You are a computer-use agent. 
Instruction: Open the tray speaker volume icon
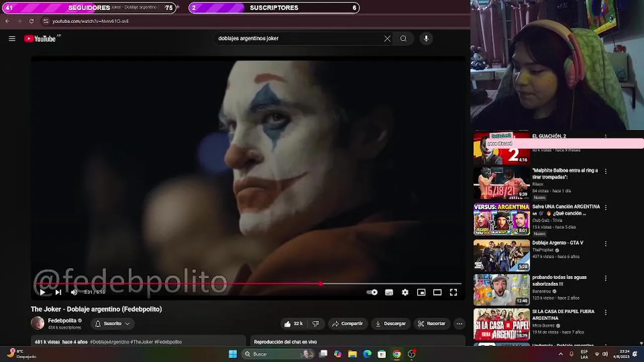[605, 354]
